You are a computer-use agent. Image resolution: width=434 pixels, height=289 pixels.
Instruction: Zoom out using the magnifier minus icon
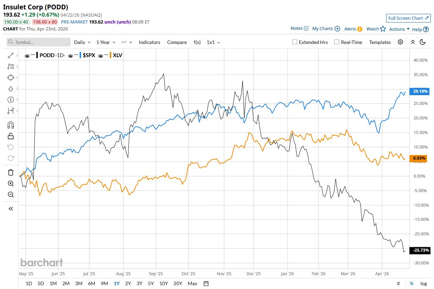pos(10,195)
